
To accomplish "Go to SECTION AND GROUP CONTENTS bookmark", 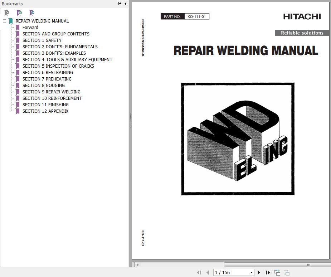I will [x=56, y=34].
